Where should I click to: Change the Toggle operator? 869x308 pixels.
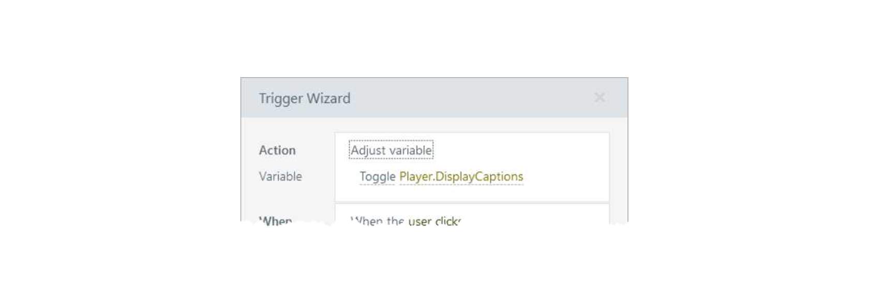[x=377, y=177]
